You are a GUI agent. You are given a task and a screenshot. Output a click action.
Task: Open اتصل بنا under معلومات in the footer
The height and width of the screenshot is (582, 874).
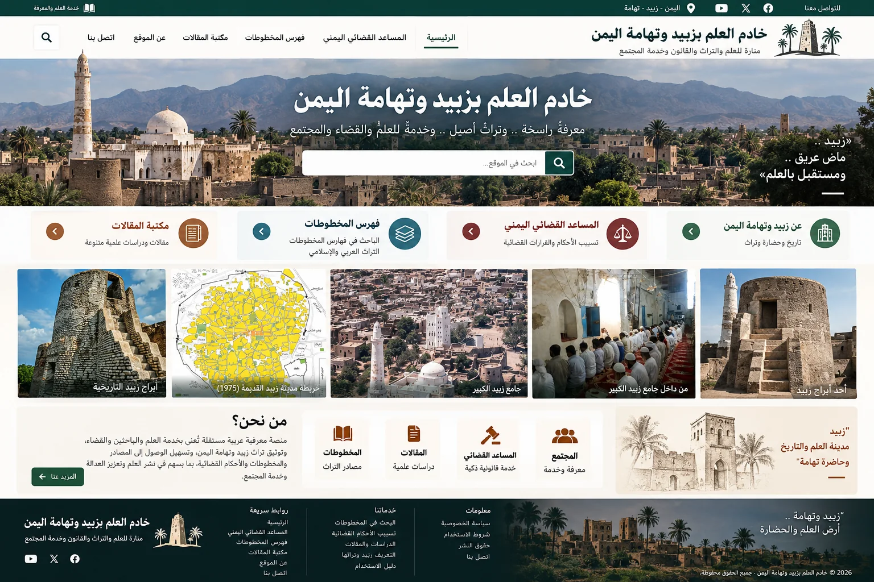(x=479, y=556)
